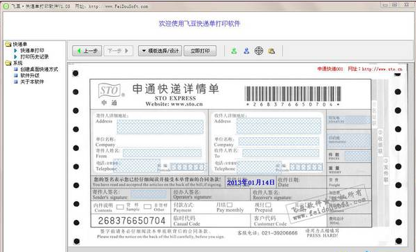The image size is (416, 252).
Task: Click the blue square icon beside 关于本软件
Action: pos(15,81)
